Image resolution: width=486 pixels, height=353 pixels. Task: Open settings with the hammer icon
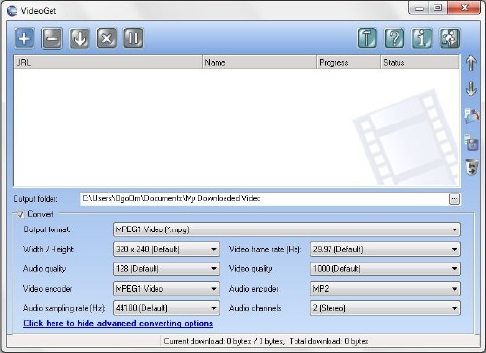(x=367, y=38)
